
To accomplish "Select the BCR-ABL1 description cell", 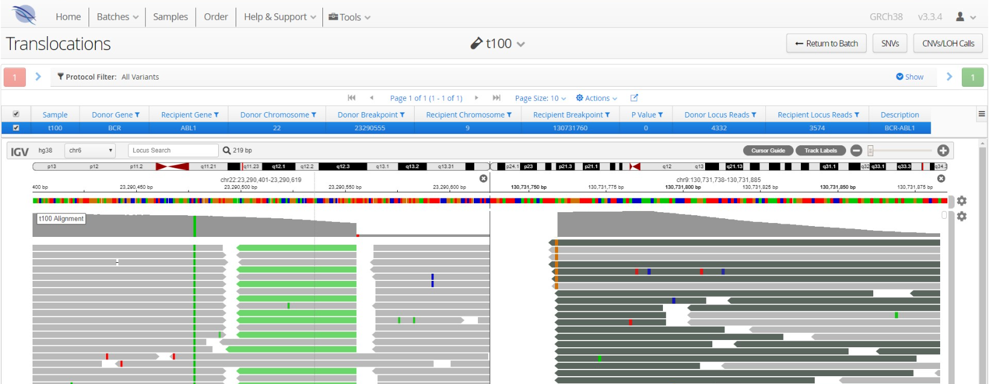I will (900, 128).
